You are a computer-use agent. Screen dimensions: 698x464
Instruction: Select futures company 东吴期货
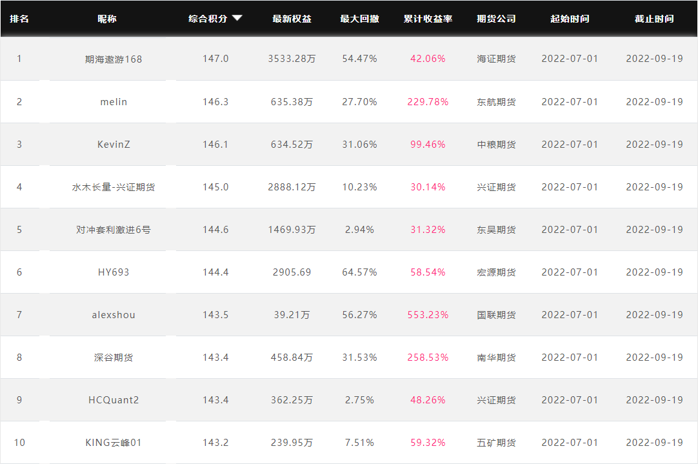coord(496,230)
